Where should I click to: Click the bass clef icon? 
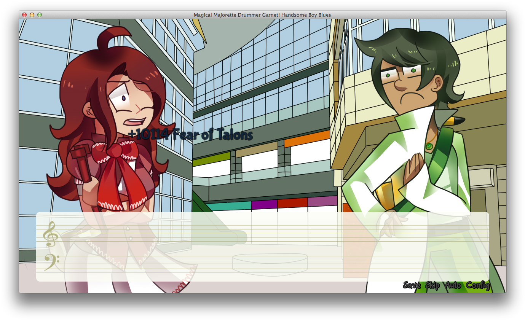[51, 262]
